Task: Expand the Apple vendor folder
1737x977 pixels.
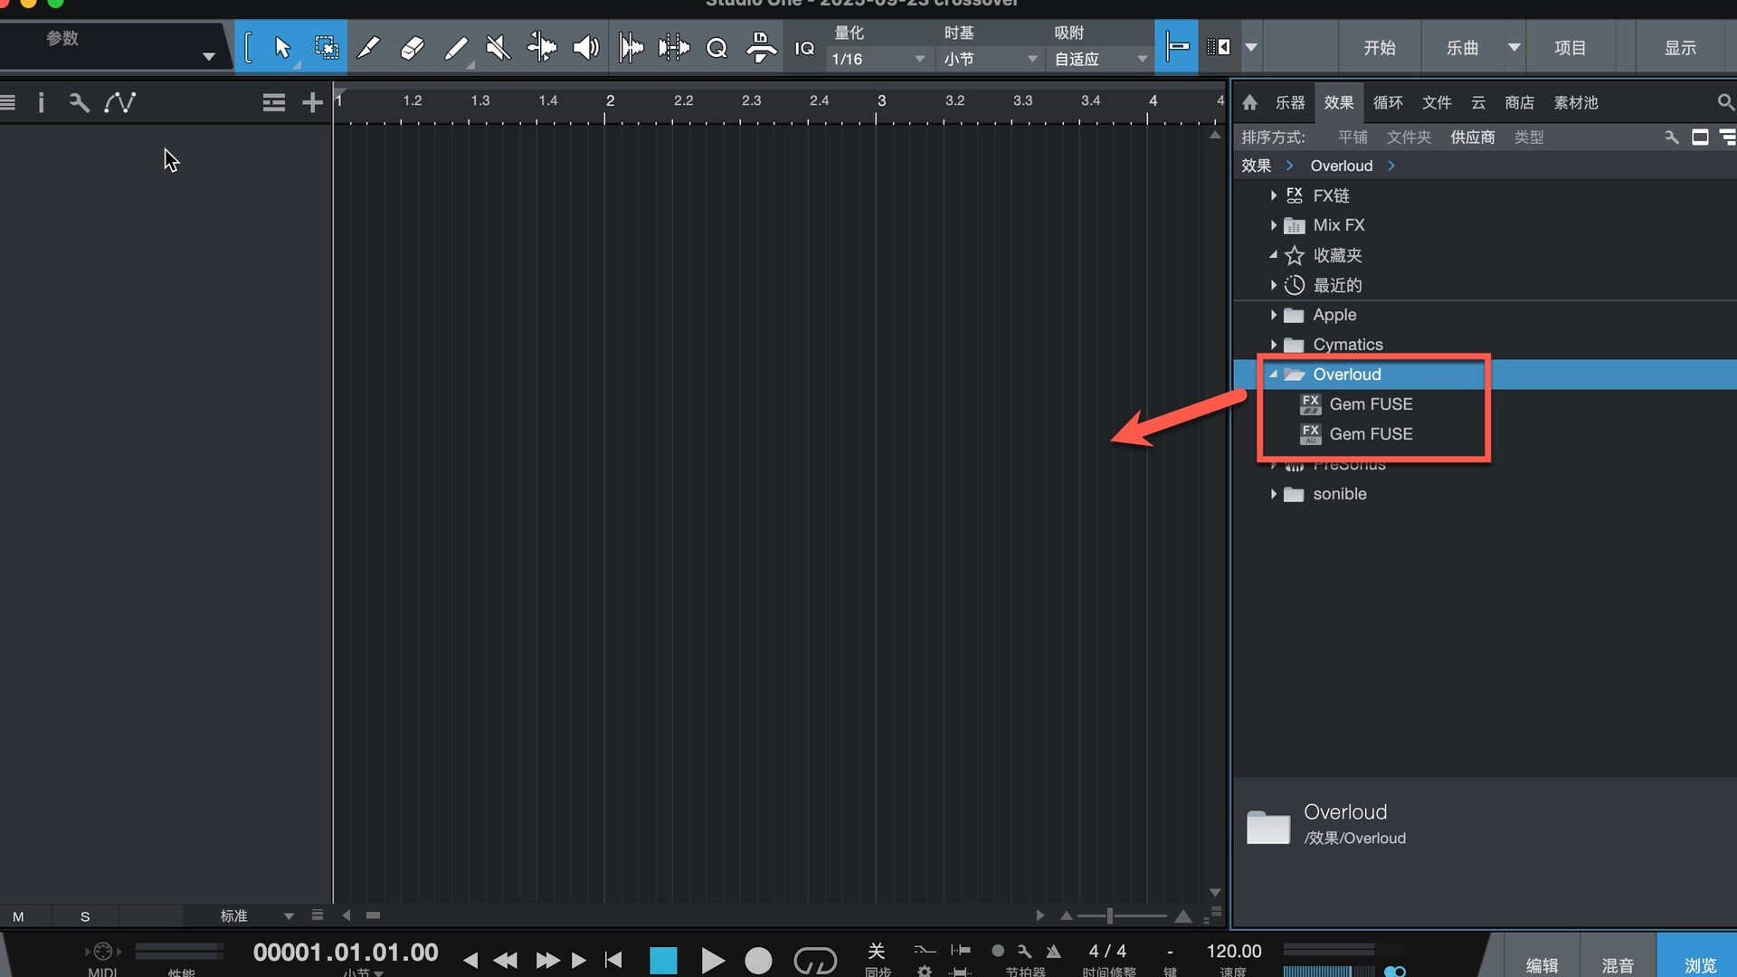Action: tap(1273, 315)
